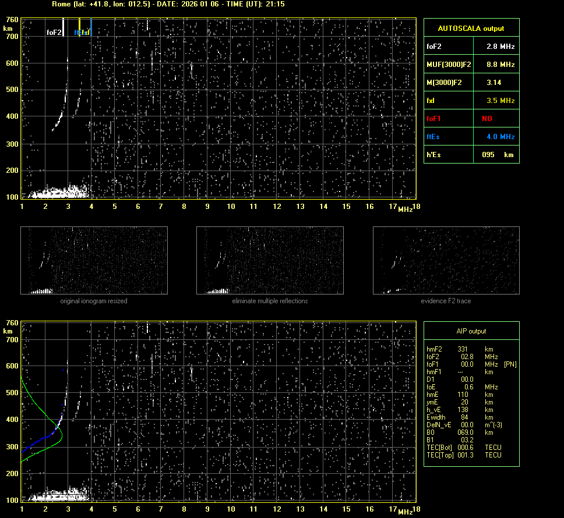The image size is (564, 518).
Task: Click the AIP output panel header
Action: point(471,331)
